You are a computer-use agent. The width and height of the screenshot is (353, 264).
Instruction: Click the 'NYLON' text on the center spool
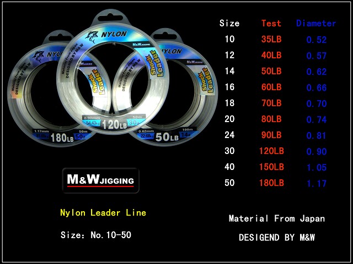click(x=114, y=34)
